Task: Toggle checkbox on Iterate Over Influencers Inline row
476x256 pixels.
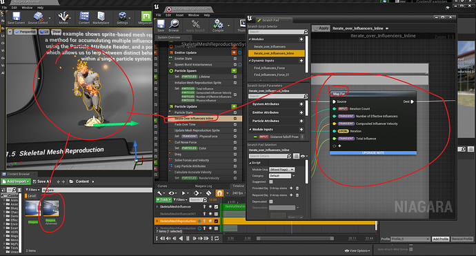Action: [x=235, y=119]
